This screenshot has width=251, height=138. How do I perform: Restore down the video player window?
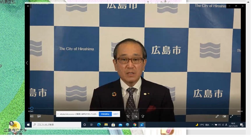(236, 6)
